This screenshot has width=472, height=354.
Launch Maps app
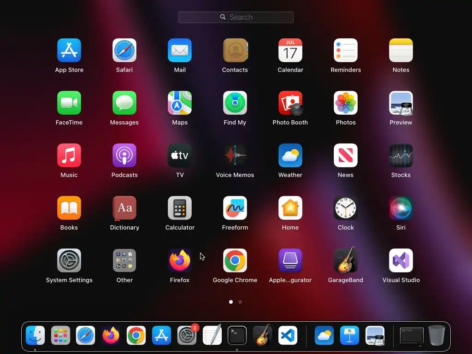[x=180, y=103]
